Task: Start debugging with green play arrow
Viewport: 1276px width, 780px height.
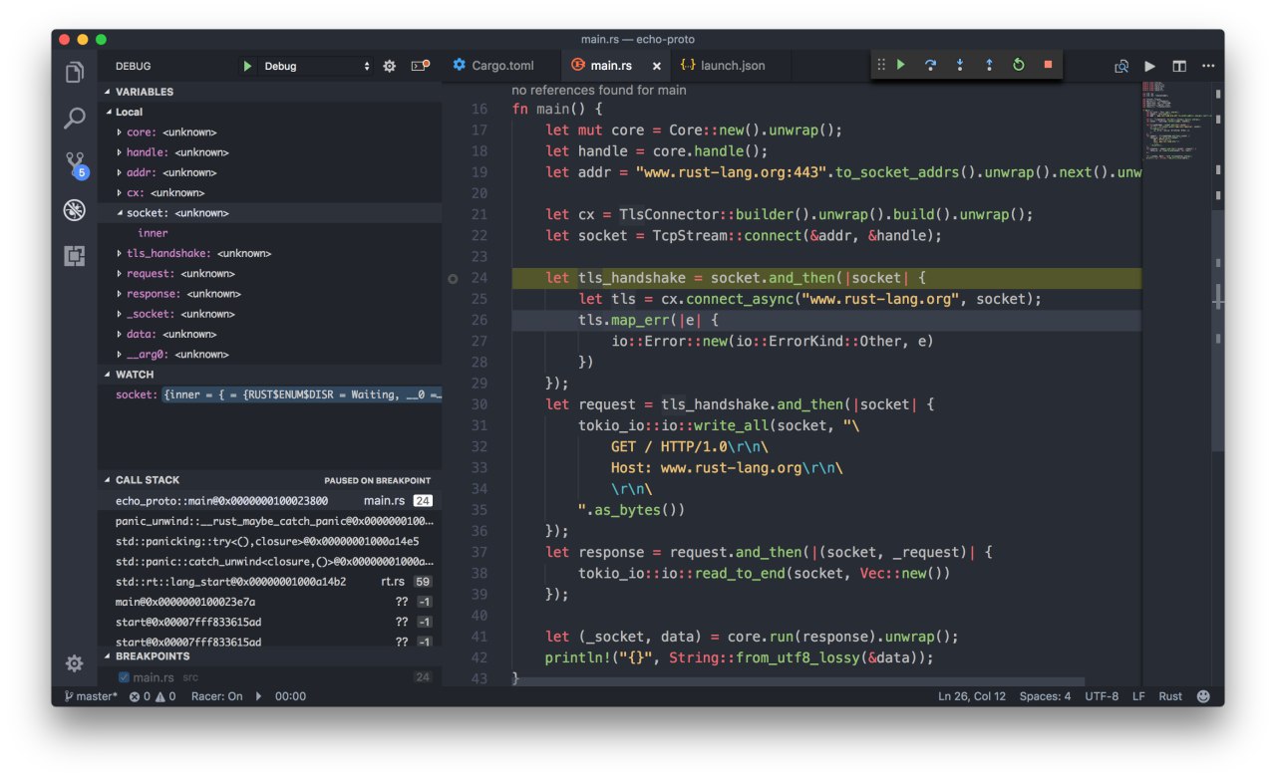Action: click(x=247, y=66)
